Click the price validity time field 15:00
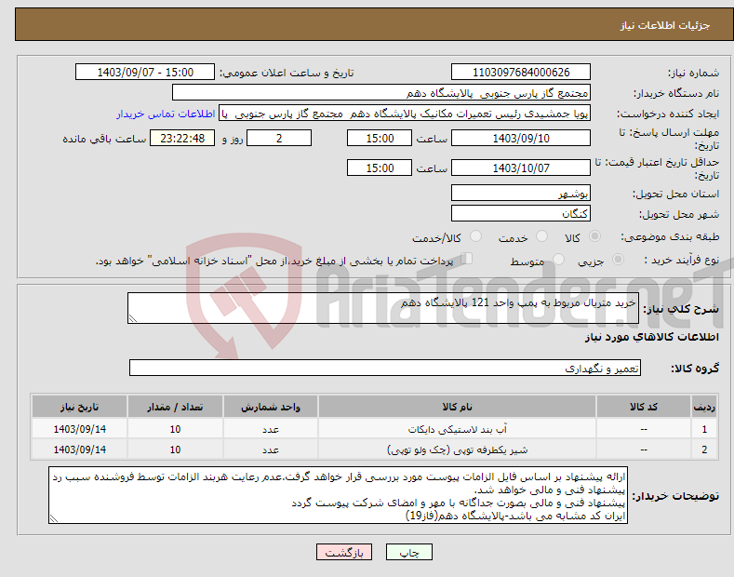Image resolution: width=734 pixels, height=577 pixels. point(380,168)
